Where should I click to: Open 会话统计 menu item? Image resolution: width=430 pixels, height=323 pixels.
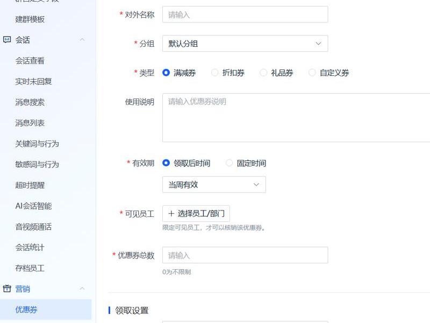coord(30,247)
